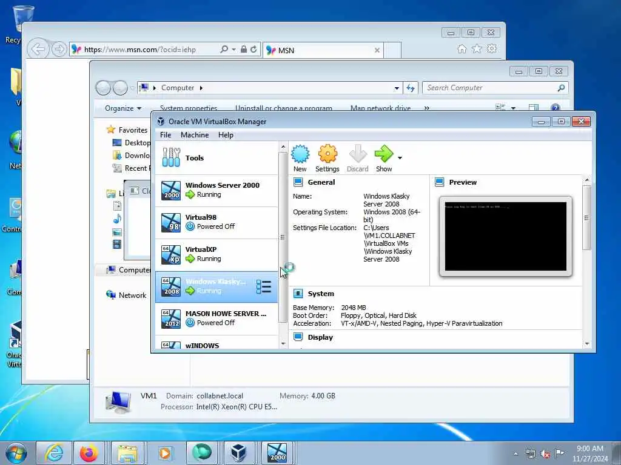Click the IE home icon
This screenshot has width=621, height=465.
click(462, 48)
